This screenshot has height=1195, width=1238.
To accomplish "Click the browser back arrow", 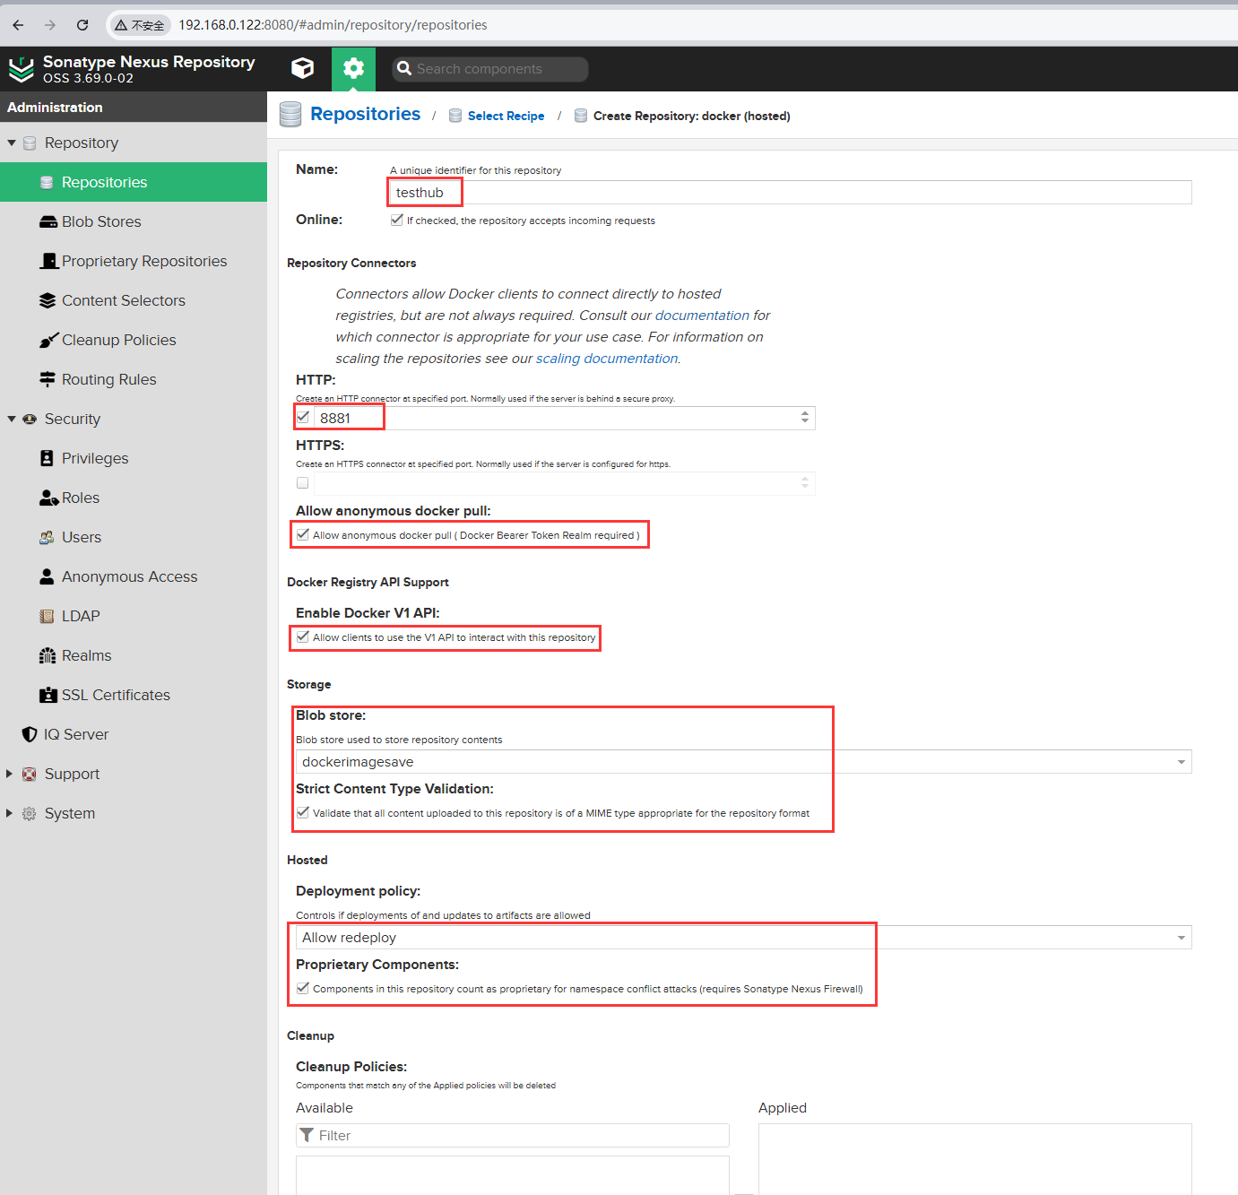I will point(18,25).
